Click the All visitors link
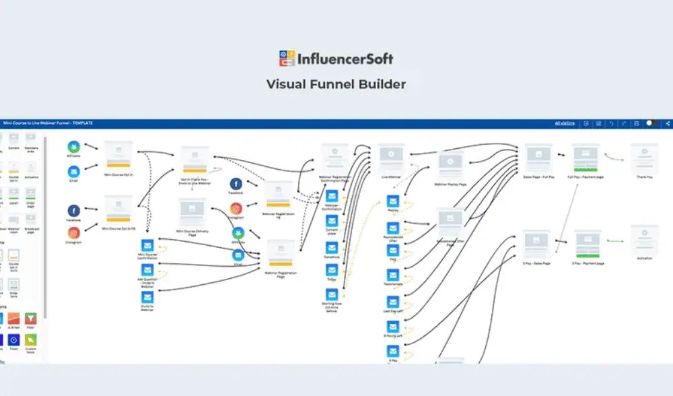 (x=565, y=124)
